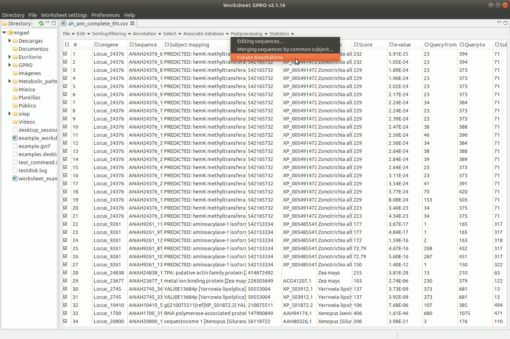Minimize the worksheet editor panel

point(499,23)
